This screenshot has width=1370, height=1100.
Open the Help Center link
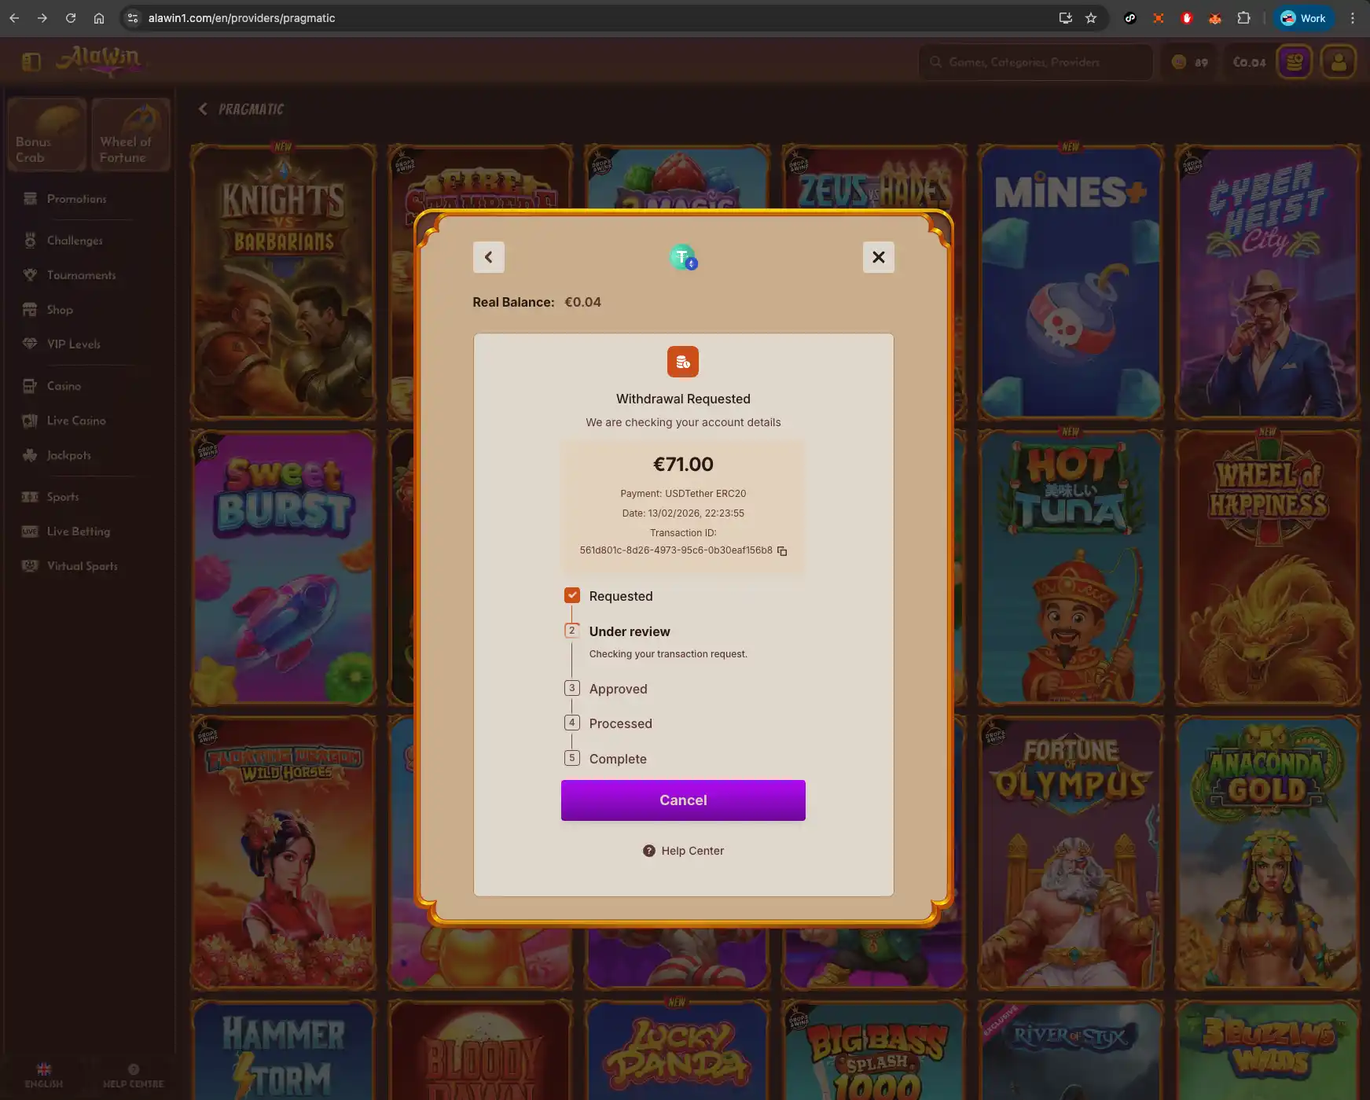point(683,851)
